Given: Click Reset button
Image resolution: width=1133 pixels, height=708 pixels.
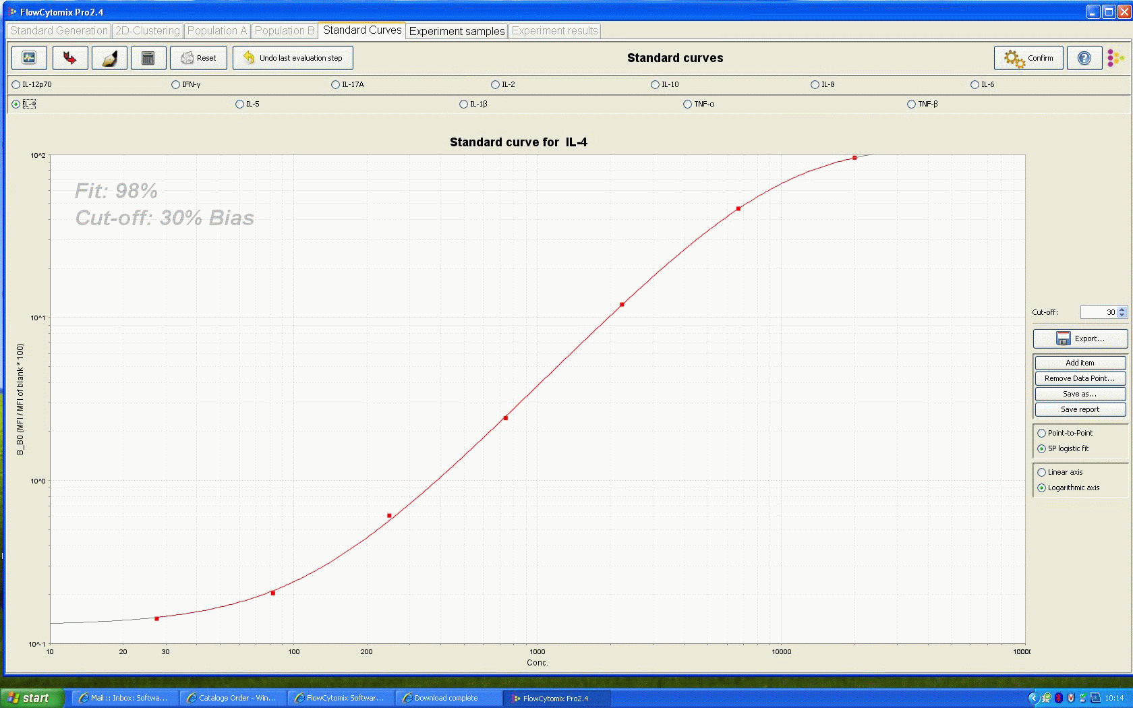Looking at the screenshot, I should (198, 58).
